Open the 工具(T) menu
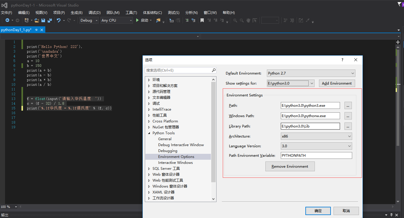This screenshot has width=404, height=218. (131, 12)
